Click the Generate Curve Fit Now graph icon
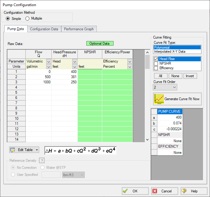This screenshot has width=210, height=197. (x=159, y=99)
